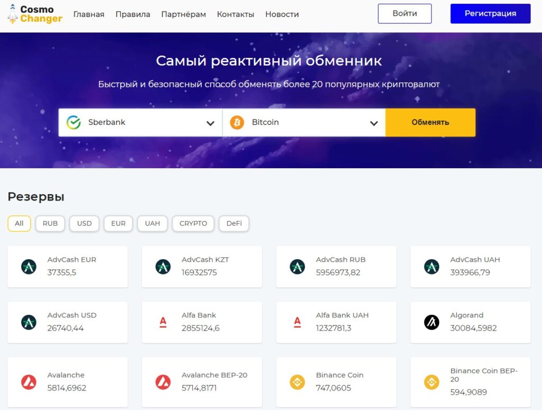Viewport: 542px width, 410px height.
Task: Click the AdvCash UAH card icon
Action: pyautogui.click(x=432, y=267)
